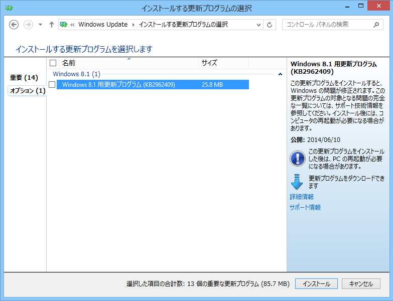Open the breadcrumb arrow after Windows Update
393x301 pixels.
click(x=134, y=25)
